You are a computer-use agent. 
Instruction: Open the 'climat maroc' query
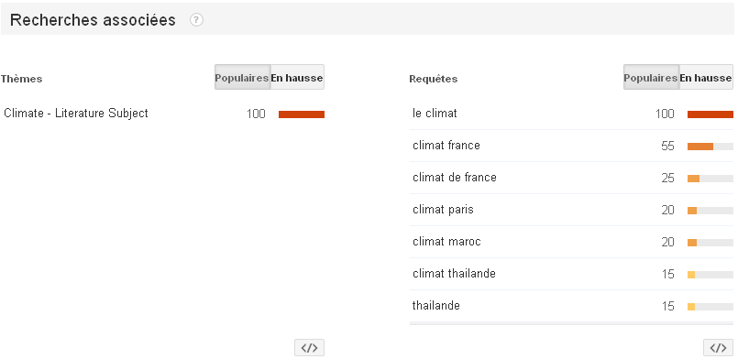click(x=446, y=241)
